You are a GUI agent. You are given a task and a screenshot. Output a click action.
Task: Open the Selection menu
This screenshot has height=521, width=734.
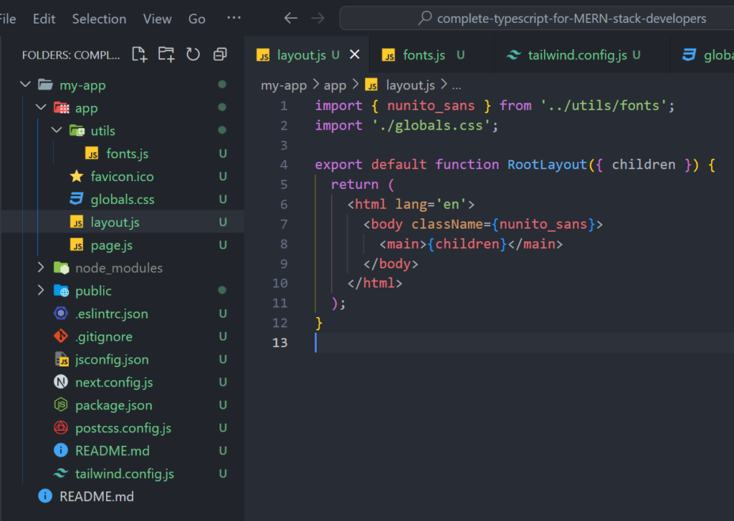coord(99,19)
